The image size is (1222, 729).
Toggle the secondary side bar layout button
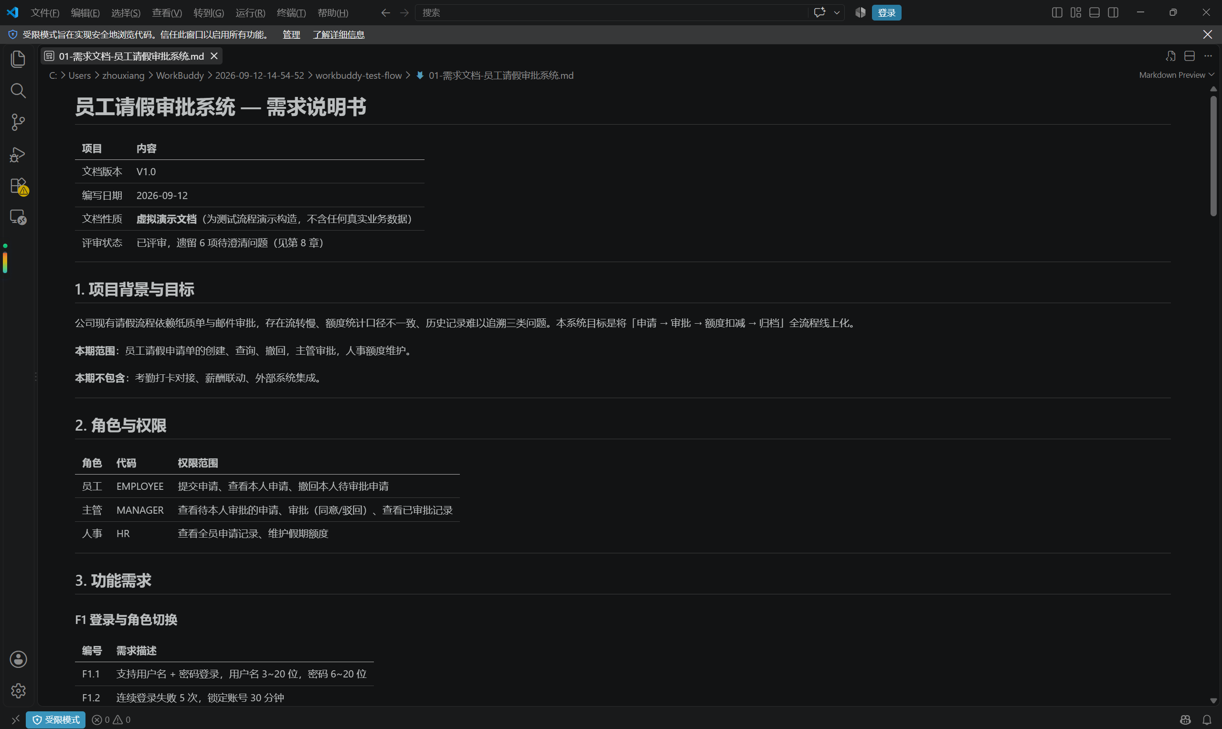click(x=1113, y=12)
